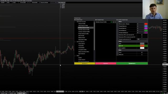Select Daily Delta Profile indicator

[82, 40]
